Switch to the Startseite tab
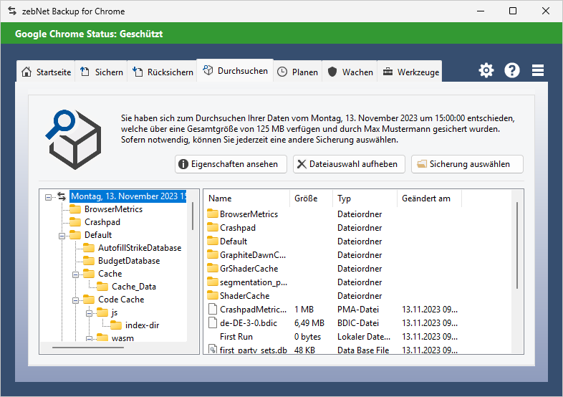 (46, 72)
